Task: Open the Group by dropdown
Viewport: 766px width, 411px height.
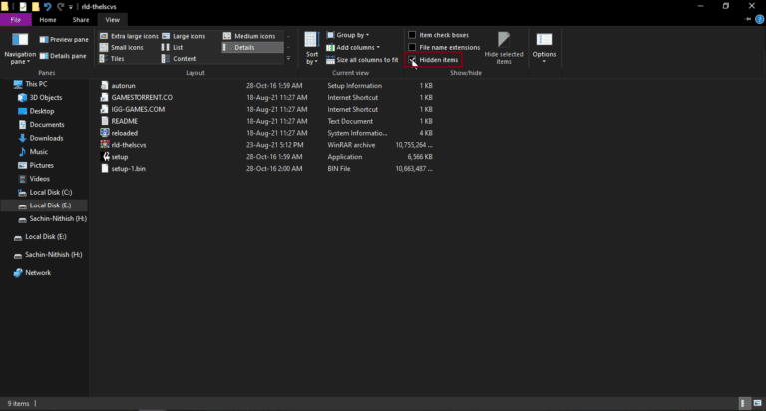Action: coord(348,35)
